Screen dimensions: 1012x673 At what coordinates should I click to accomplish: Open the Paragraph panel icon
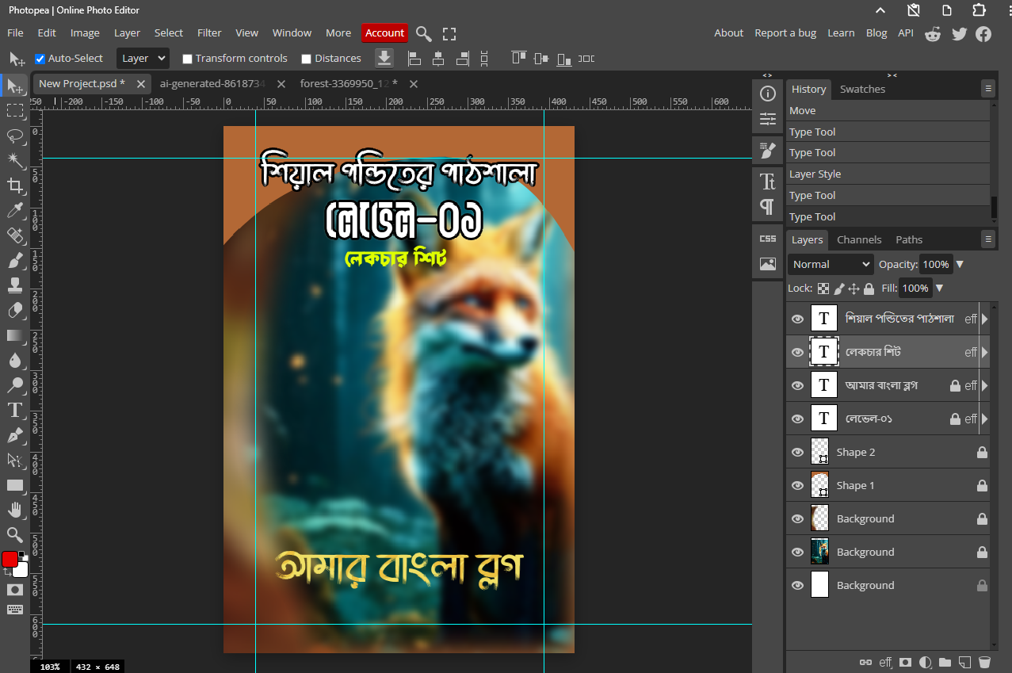[767, 207]
